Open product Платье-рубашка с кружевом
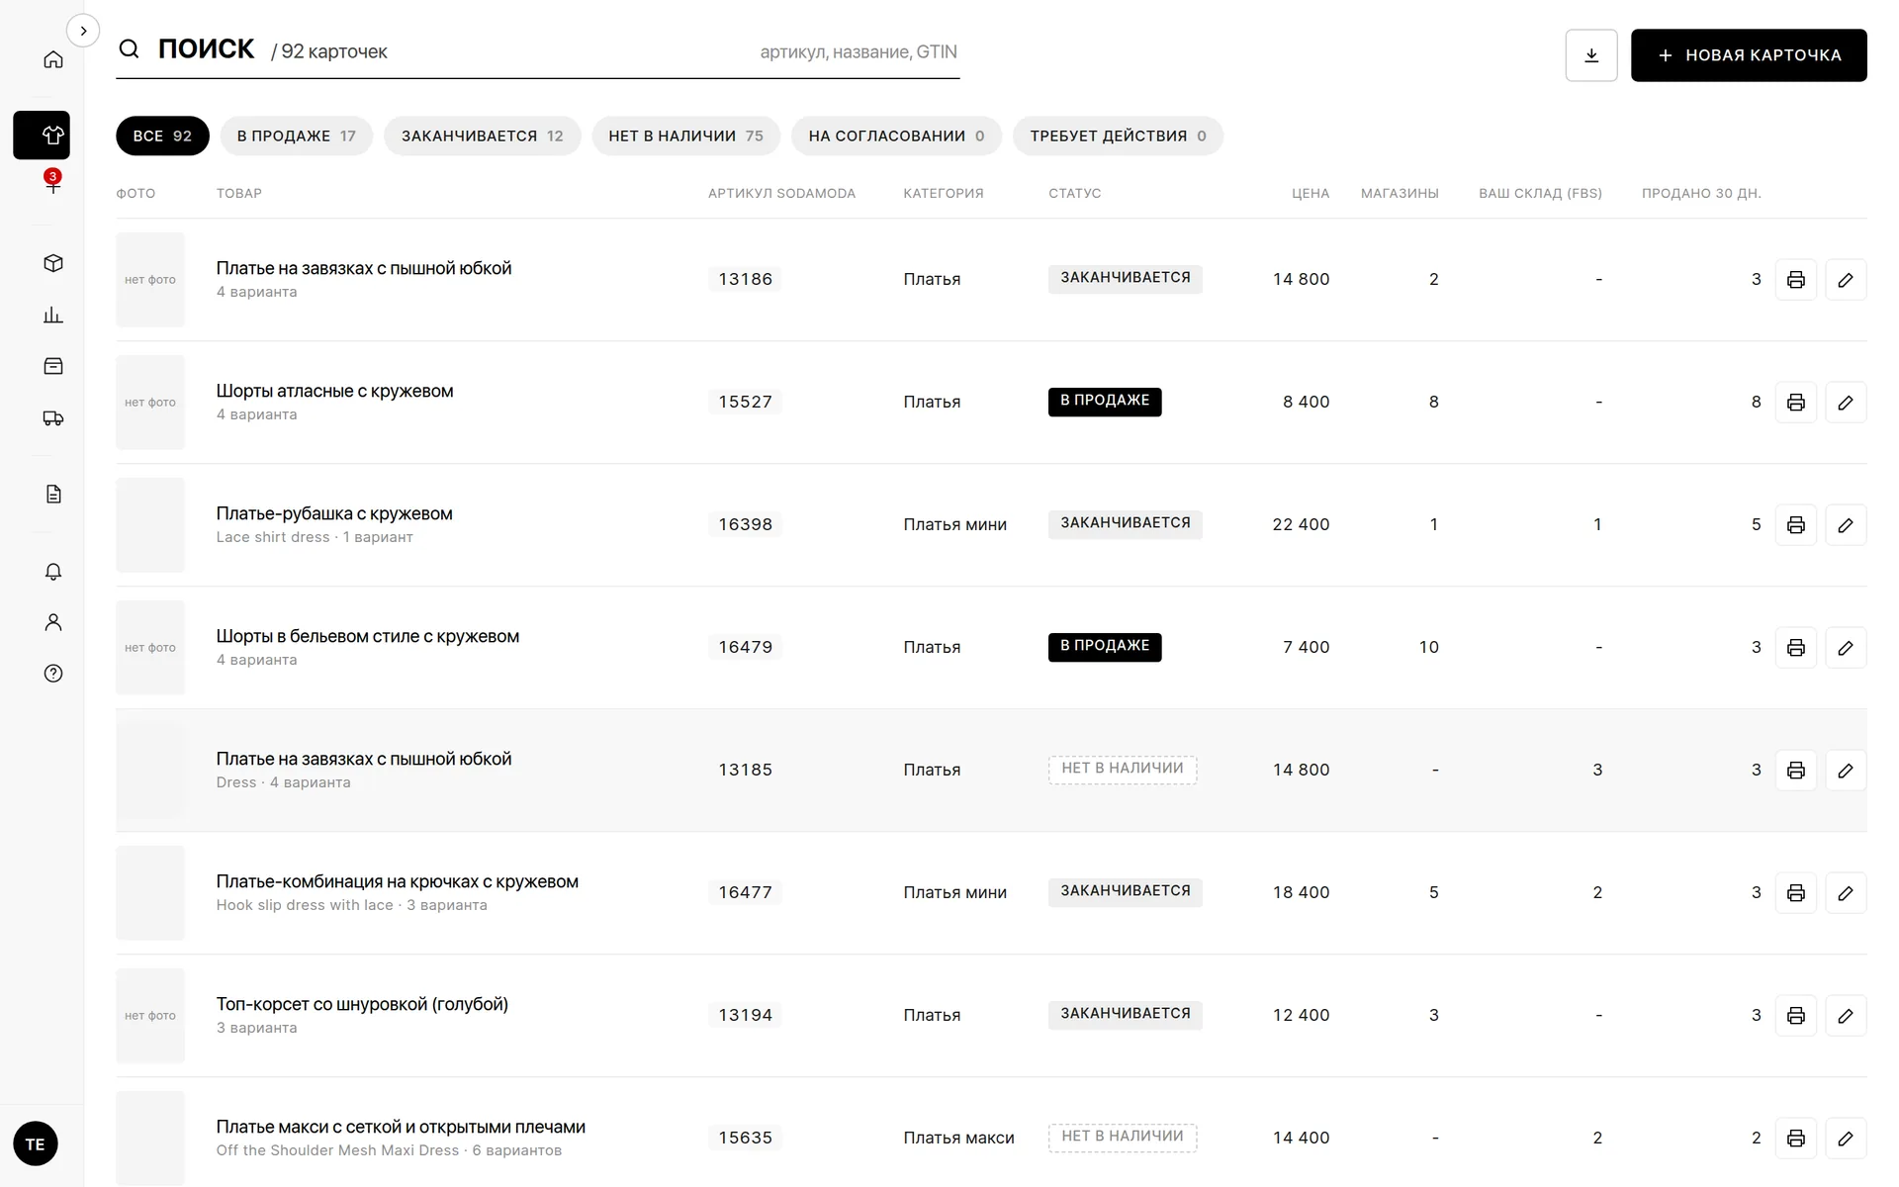Image resolution: width=1899 pixels, height=1187 pixels. click(x=334, y=513)
